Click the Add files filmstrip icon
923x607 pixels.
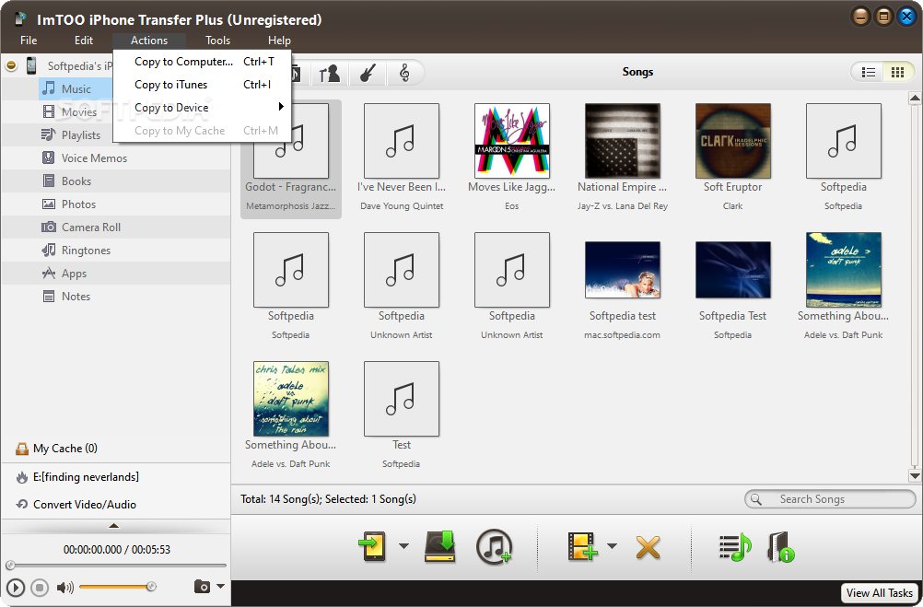(x=582, y=547)
